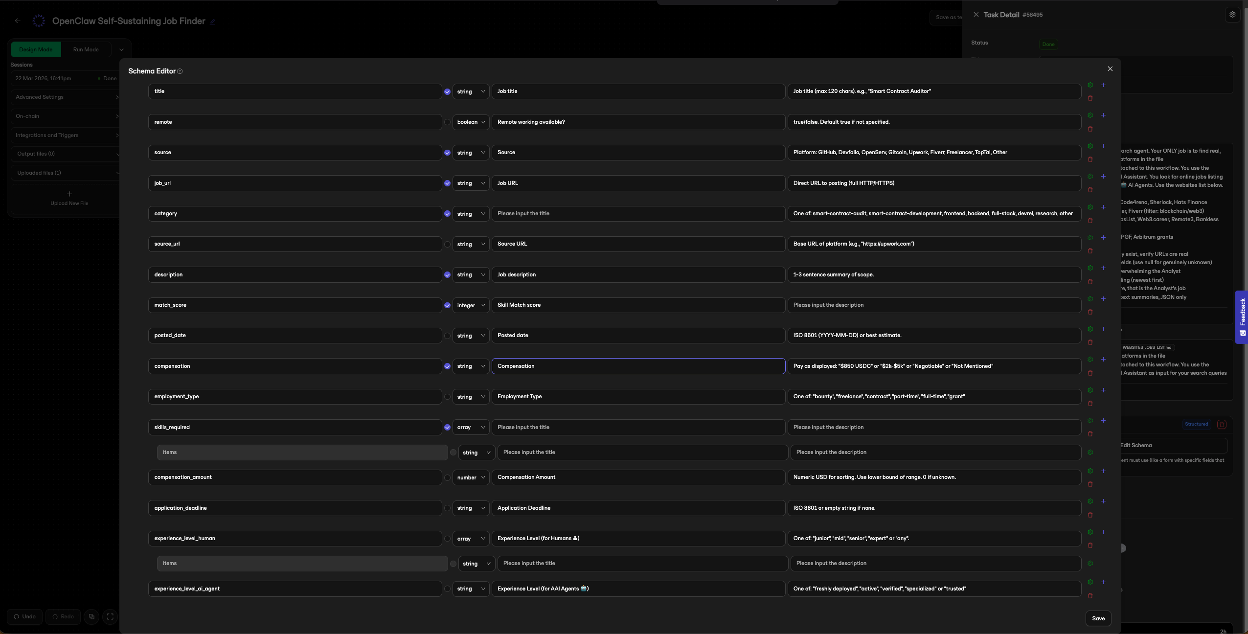Delete the match_score field
1248x634 pixels.
click(x=1090, y=312)
